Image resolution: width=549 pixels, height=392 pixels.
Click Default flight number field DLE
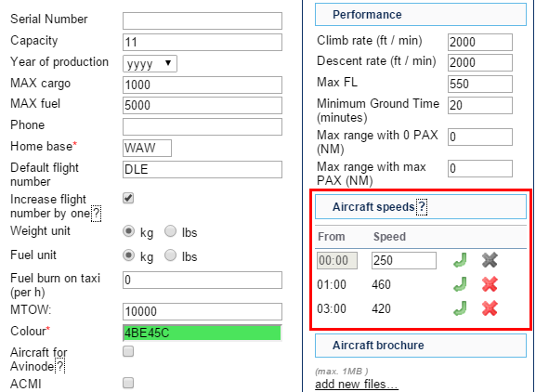pos(202,169)
